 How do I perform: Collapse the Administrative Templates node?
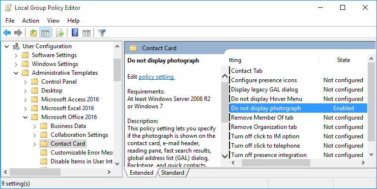(x=16, y=73)
